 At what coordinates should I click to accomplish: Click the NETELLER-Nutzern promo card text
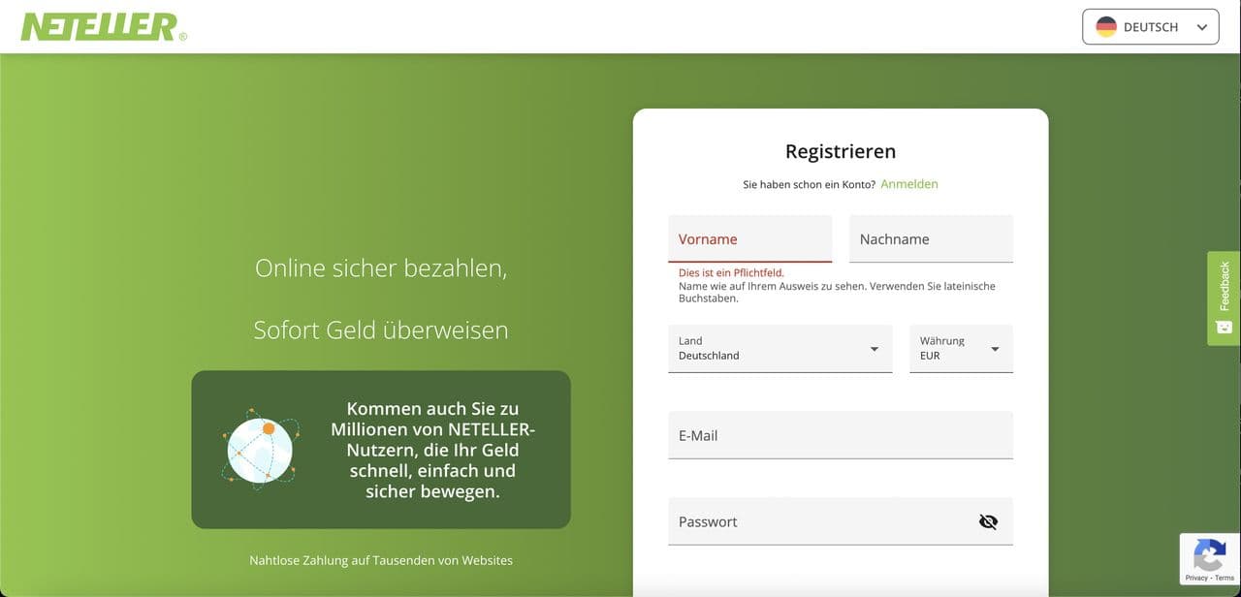tap(432, 450)
